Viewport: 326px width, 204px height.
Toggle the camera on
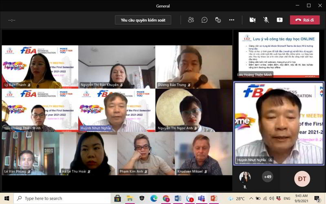pyautogui.click(x=252, y=20)
